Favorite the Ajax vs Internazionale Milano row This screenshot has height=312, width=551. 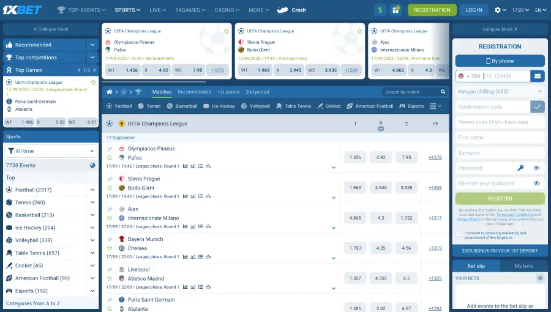point(110,218)
